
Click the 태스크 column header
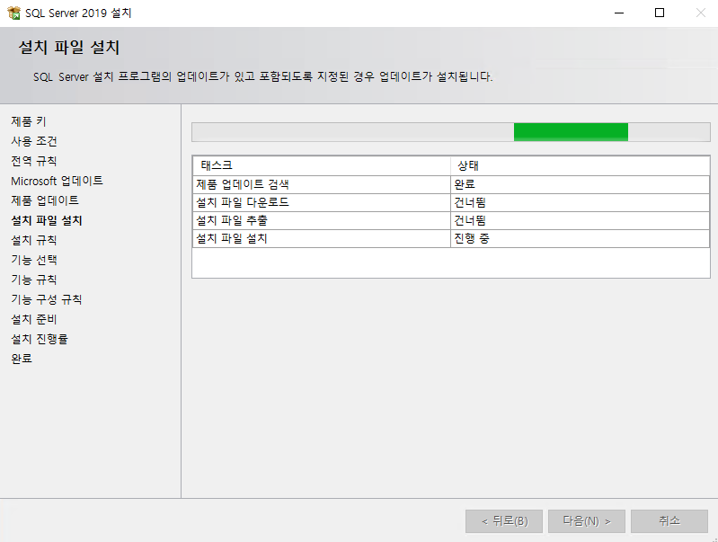tap(322, 166)
